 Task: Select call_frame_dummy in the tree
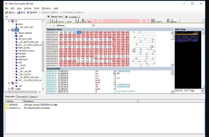(x=26, y=50)
